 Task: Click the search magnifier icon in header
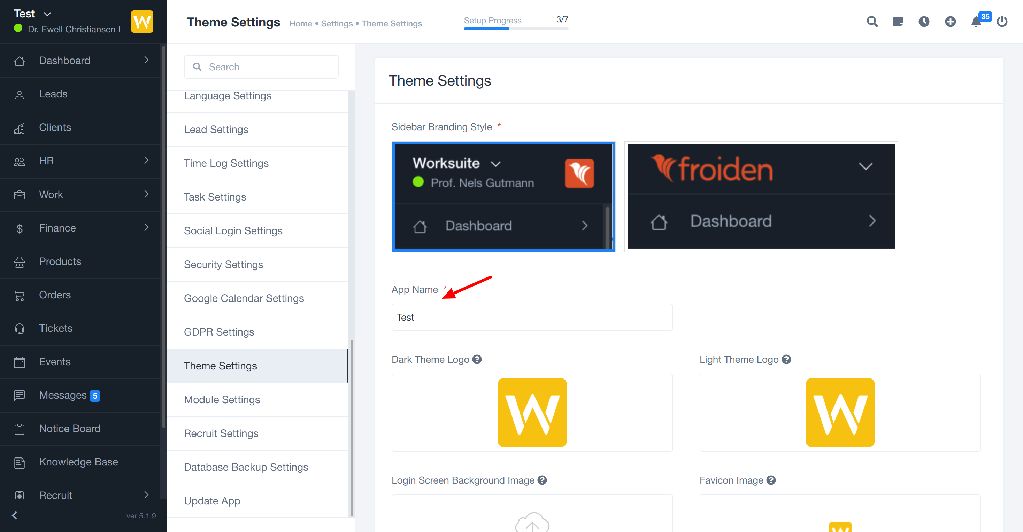[x=872, y=22]
